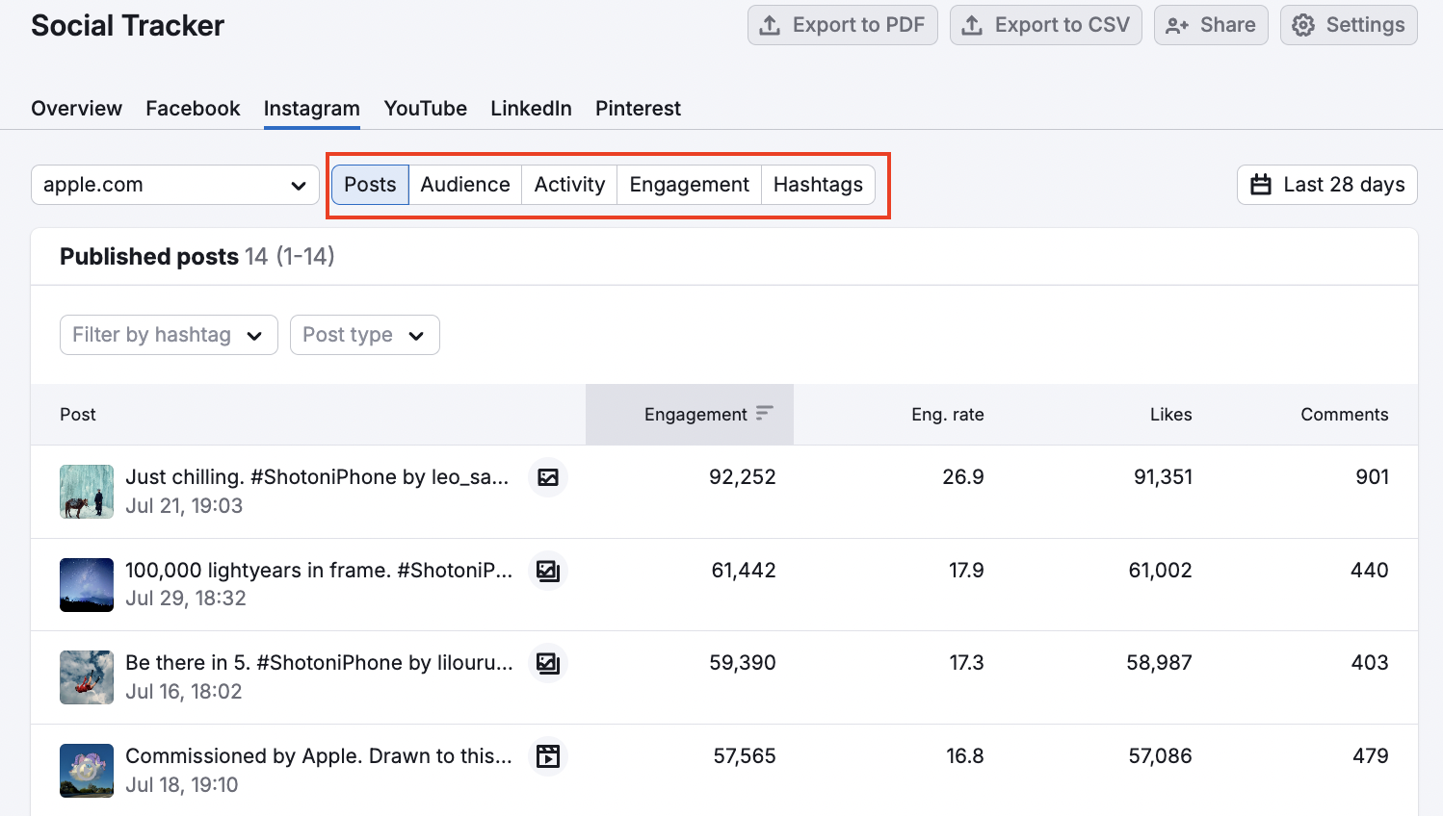Export data using Export to CSV
1443x816 pixels.
pyautogui.click(x=1045, y=25)
